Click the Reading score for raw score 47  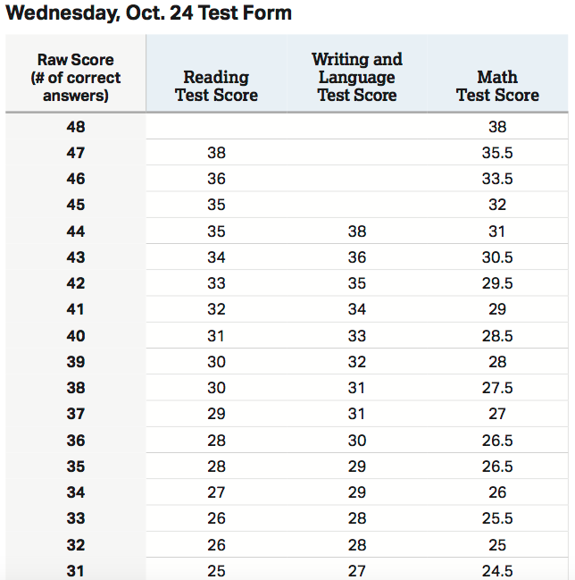click(216, 153)
